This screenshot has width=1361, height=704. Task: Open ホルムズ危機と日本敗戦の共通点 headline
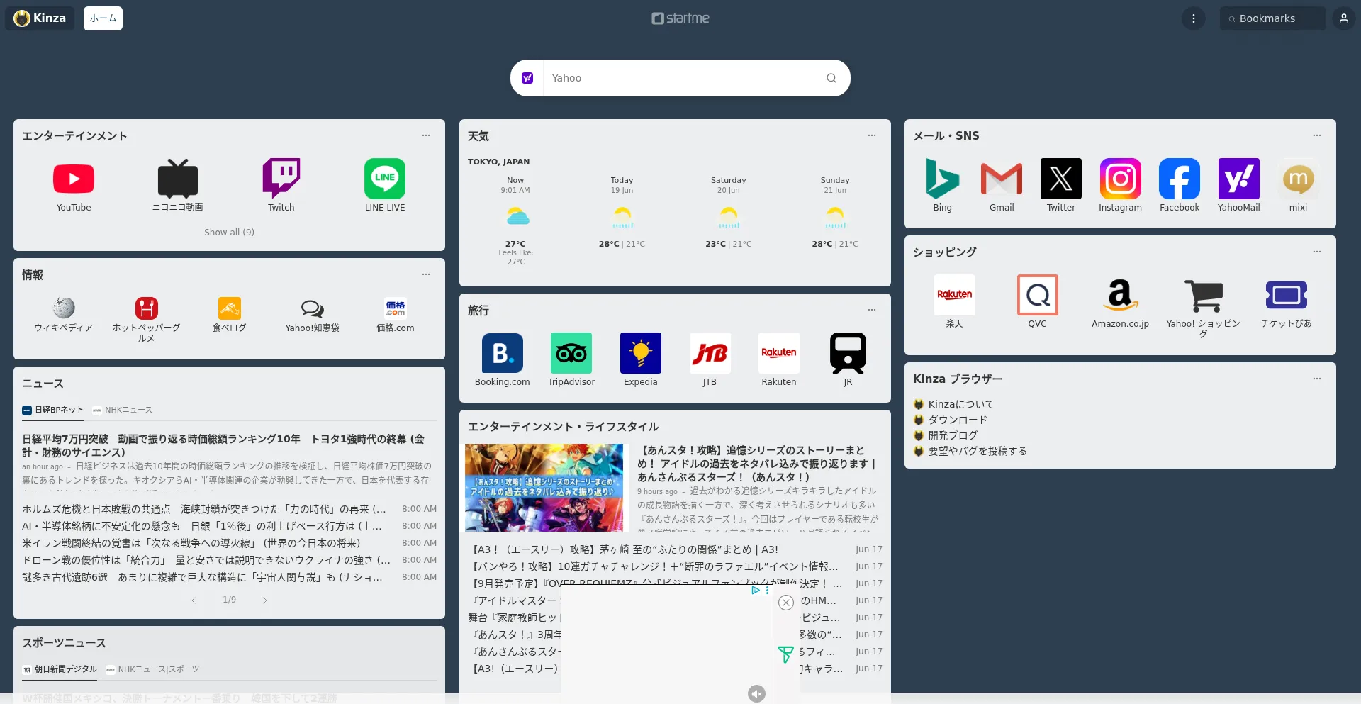click(204, 509)
